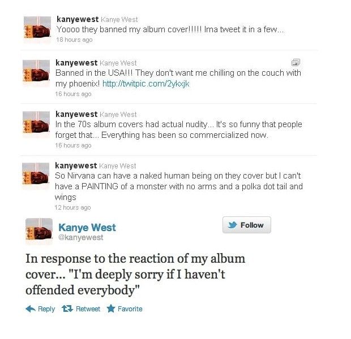Click the Retweet arrows icon

pyautogui.click(x=67, y=309)
